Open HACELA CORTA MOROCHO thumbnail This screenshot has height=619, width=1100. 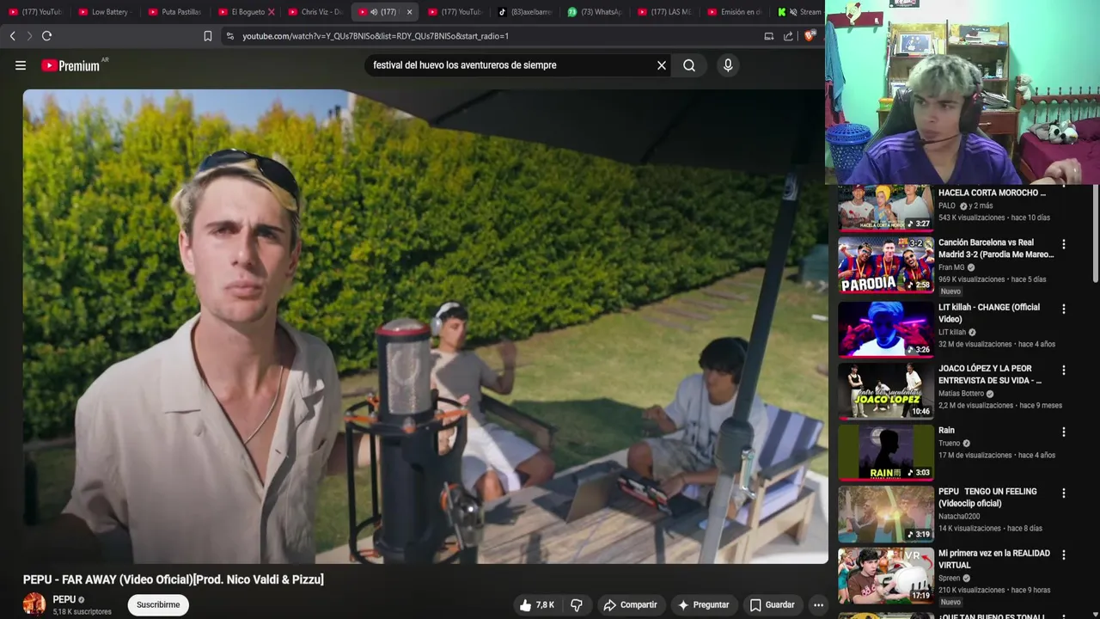point(886,207)
